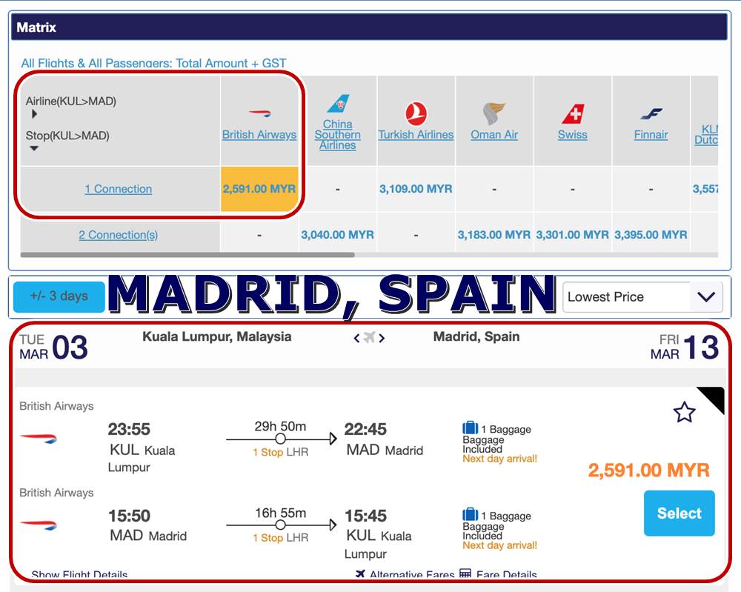This screenshot has height=592, width=741.
Task: Click the 22:45 MAD arrival time
Action: point(365,429)
